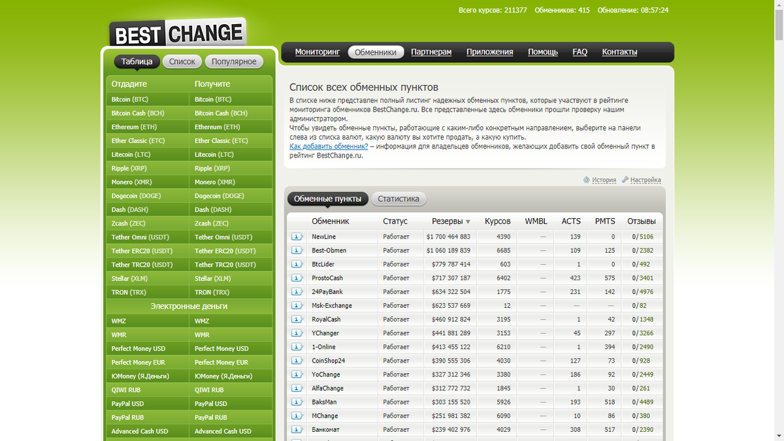
Task: Select the Обменные пункты tab
Action: point(327,199)
